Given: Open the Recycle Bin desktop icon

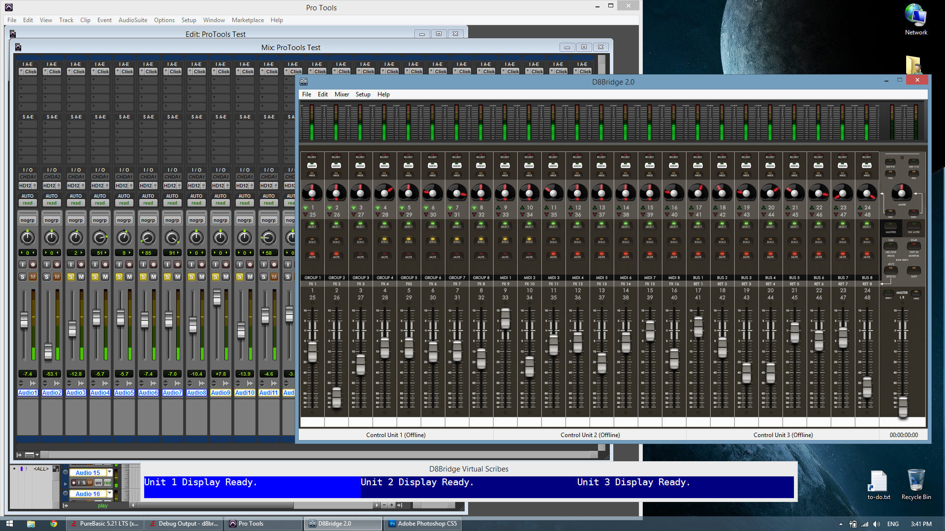Looking at the screenshot, I should click(916, 485).
